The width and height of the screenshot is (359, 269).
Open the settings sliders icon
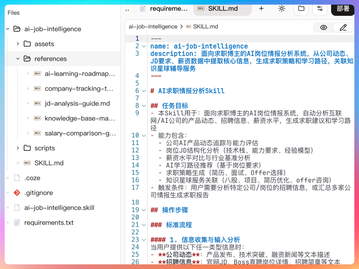pyautogui.click(x=320, y=9)
